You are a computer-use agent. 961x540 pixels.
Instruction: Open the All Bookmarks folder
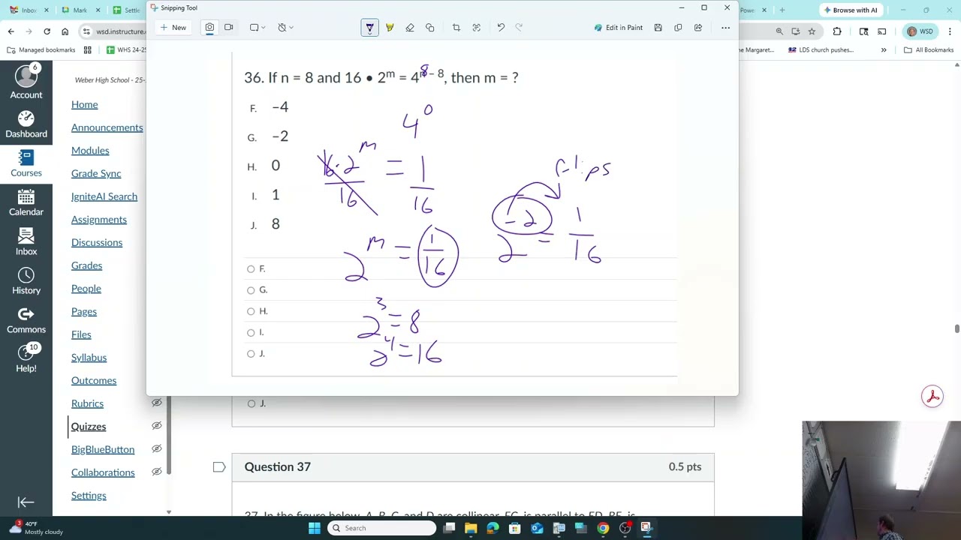[x=929, y=50]
